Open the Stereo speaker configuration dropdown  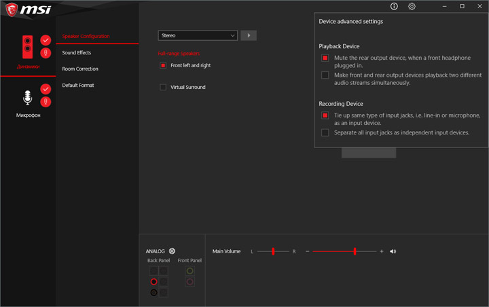point(198,35)
